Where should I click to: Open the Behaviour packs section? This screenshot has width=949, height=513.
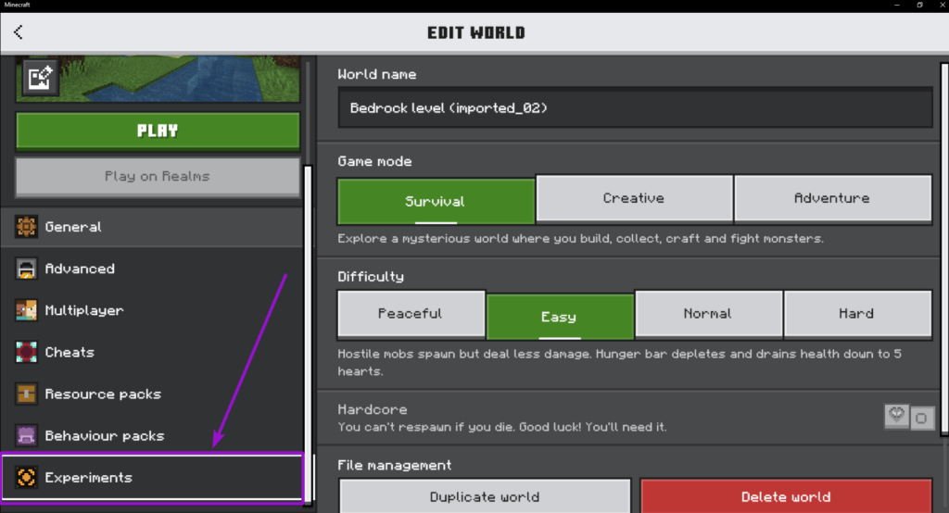(151, 435)
